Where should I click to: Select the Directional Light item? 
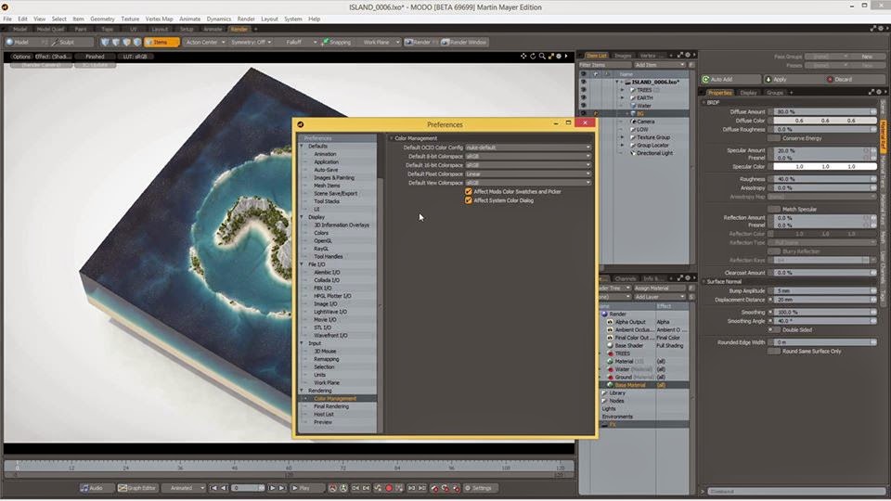coord(654,153)
